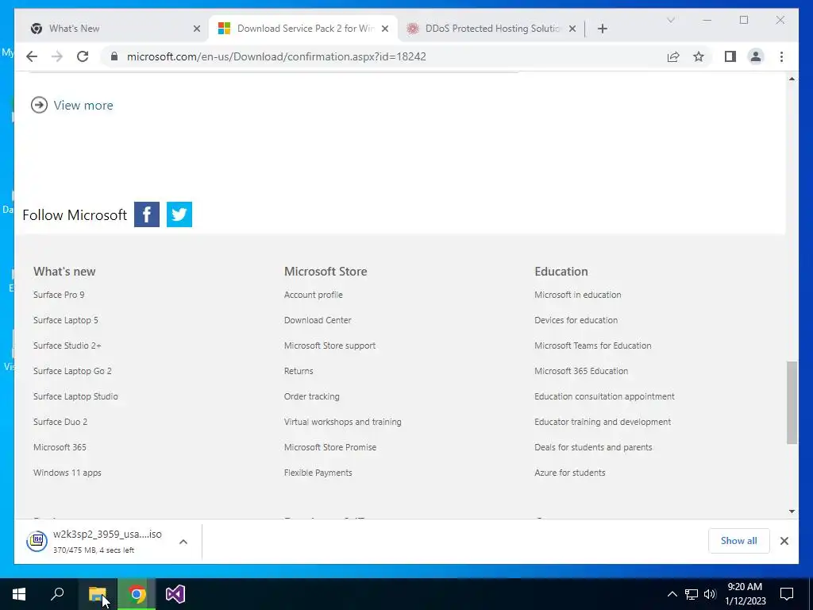Image resolution: width=813 pixels, height=610 pixels.
Task: Open Microsoft in education link
Action: [578, 295]
